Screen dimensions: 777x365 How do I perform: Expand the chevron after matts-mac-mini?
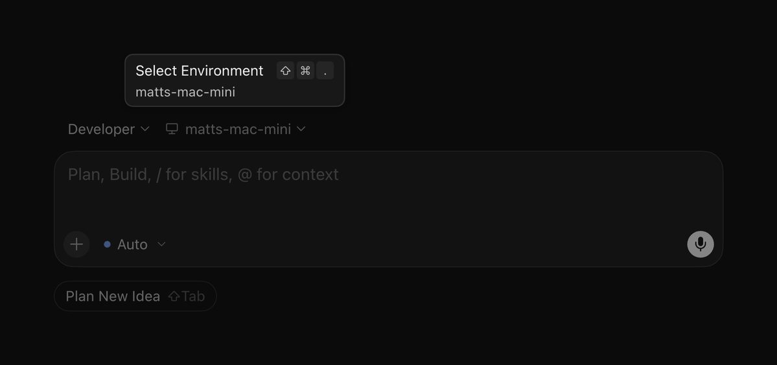point(301,129)
